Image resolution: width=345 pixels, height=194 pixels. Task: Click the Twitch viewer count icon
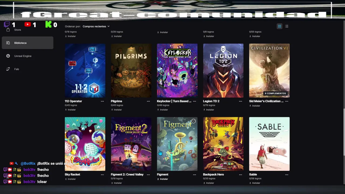tap(7, 25)
